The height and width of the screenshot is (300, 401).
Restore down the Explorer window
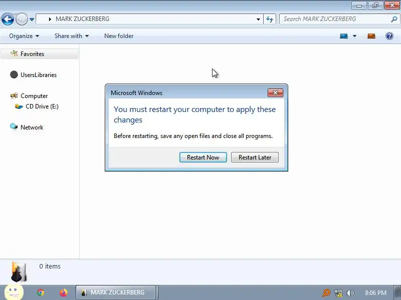(x=375, y=5)
